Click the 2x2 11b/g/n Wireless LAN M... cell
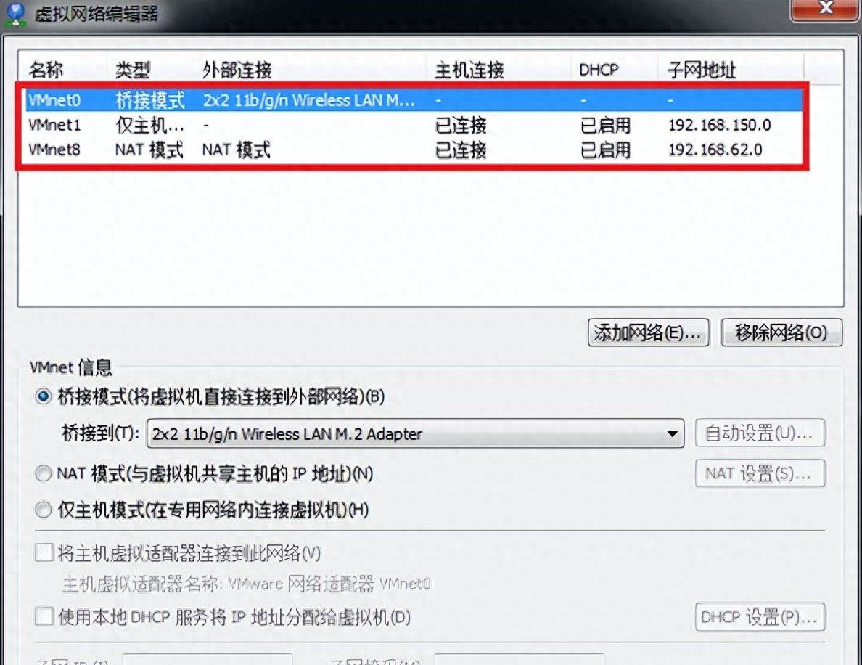Screen dimensions: 862x665 point(309,100)
